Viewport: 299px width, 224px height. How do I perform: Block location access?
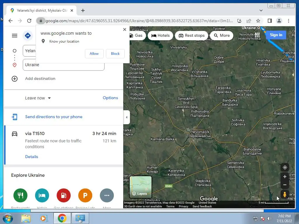115,54
